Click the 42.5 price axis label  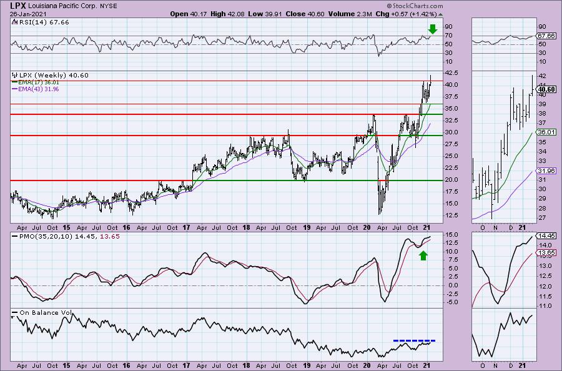451,73
